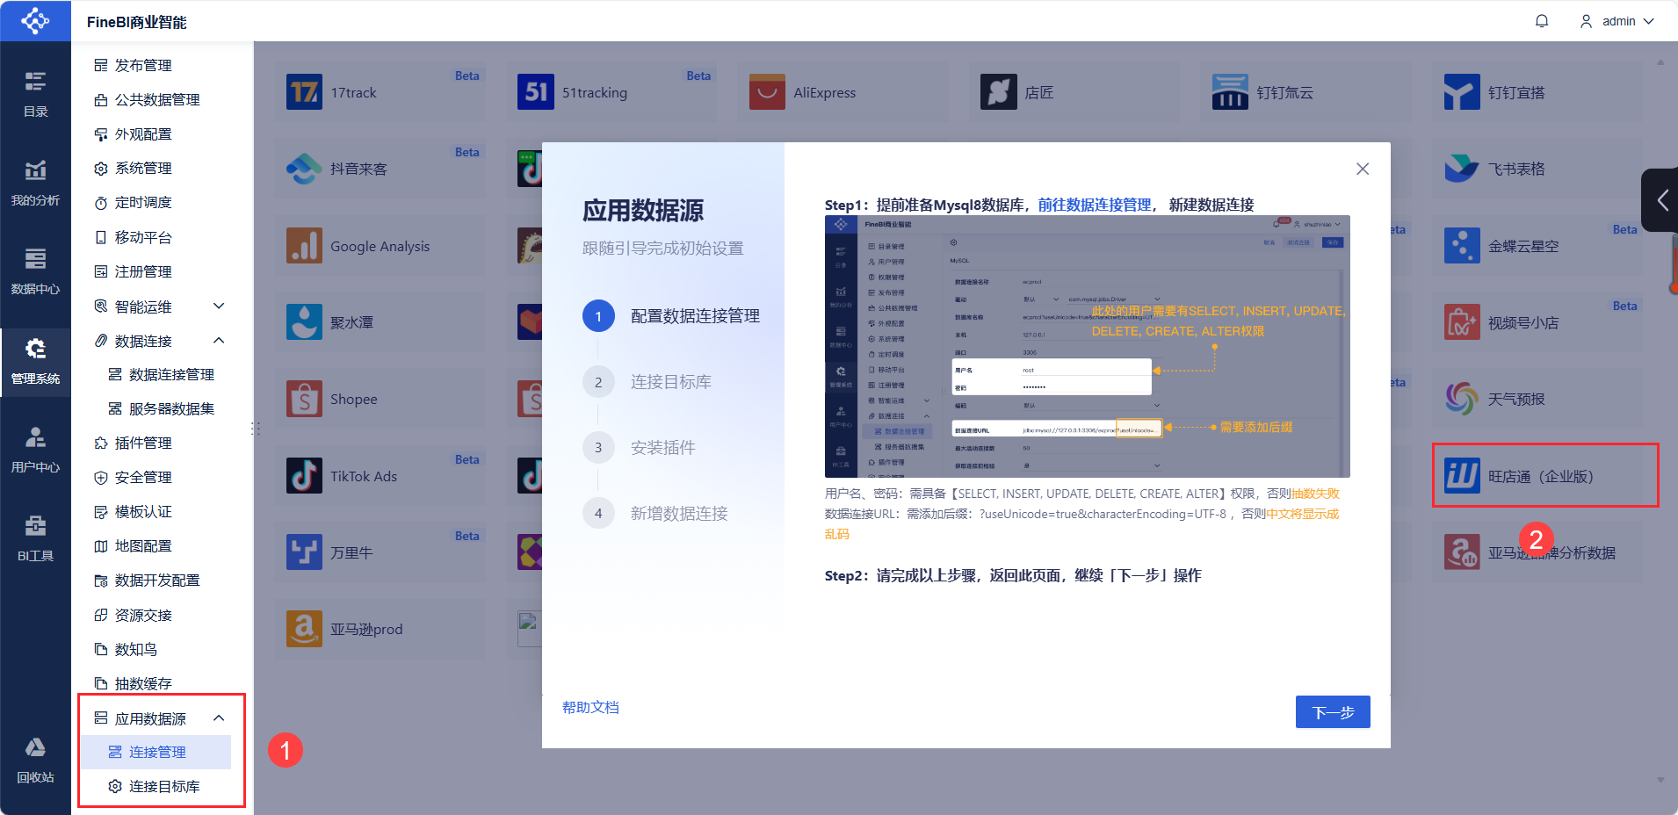Pick the 金蝶云星空 app icon

(x=1462, y=246)
